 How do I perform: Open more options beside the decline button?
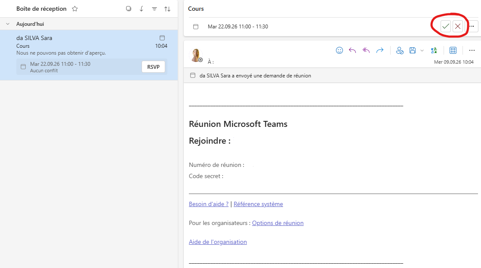pos(472,26)
